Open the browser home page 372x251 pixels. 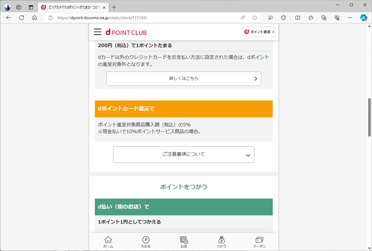(x=35, y=18)
